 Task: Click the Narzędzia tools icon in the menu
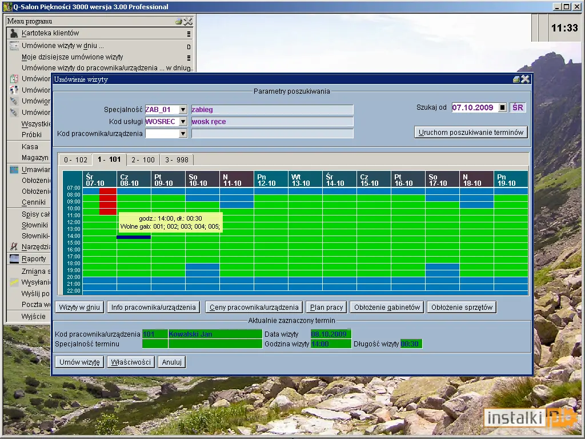[x=14, y=247]
